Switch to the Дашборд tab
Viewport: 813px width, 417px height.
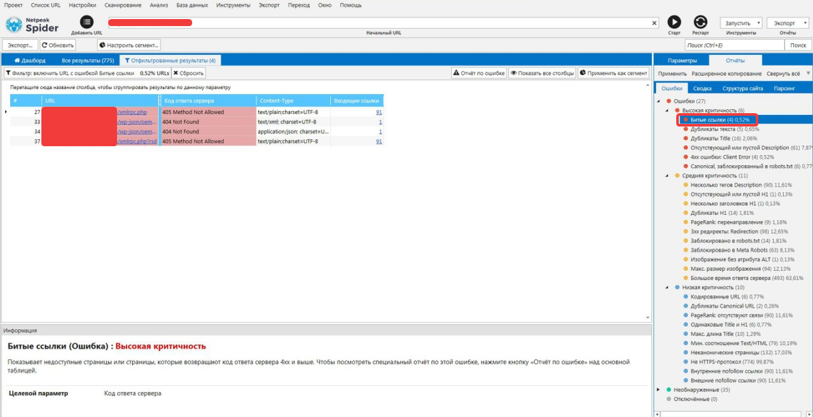30,60
